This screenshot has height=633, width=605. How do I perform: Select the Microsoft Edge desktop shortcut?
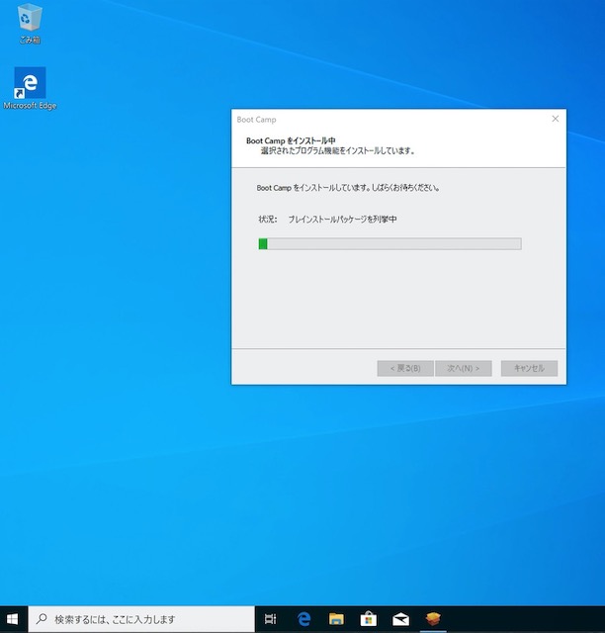[30, 88]
